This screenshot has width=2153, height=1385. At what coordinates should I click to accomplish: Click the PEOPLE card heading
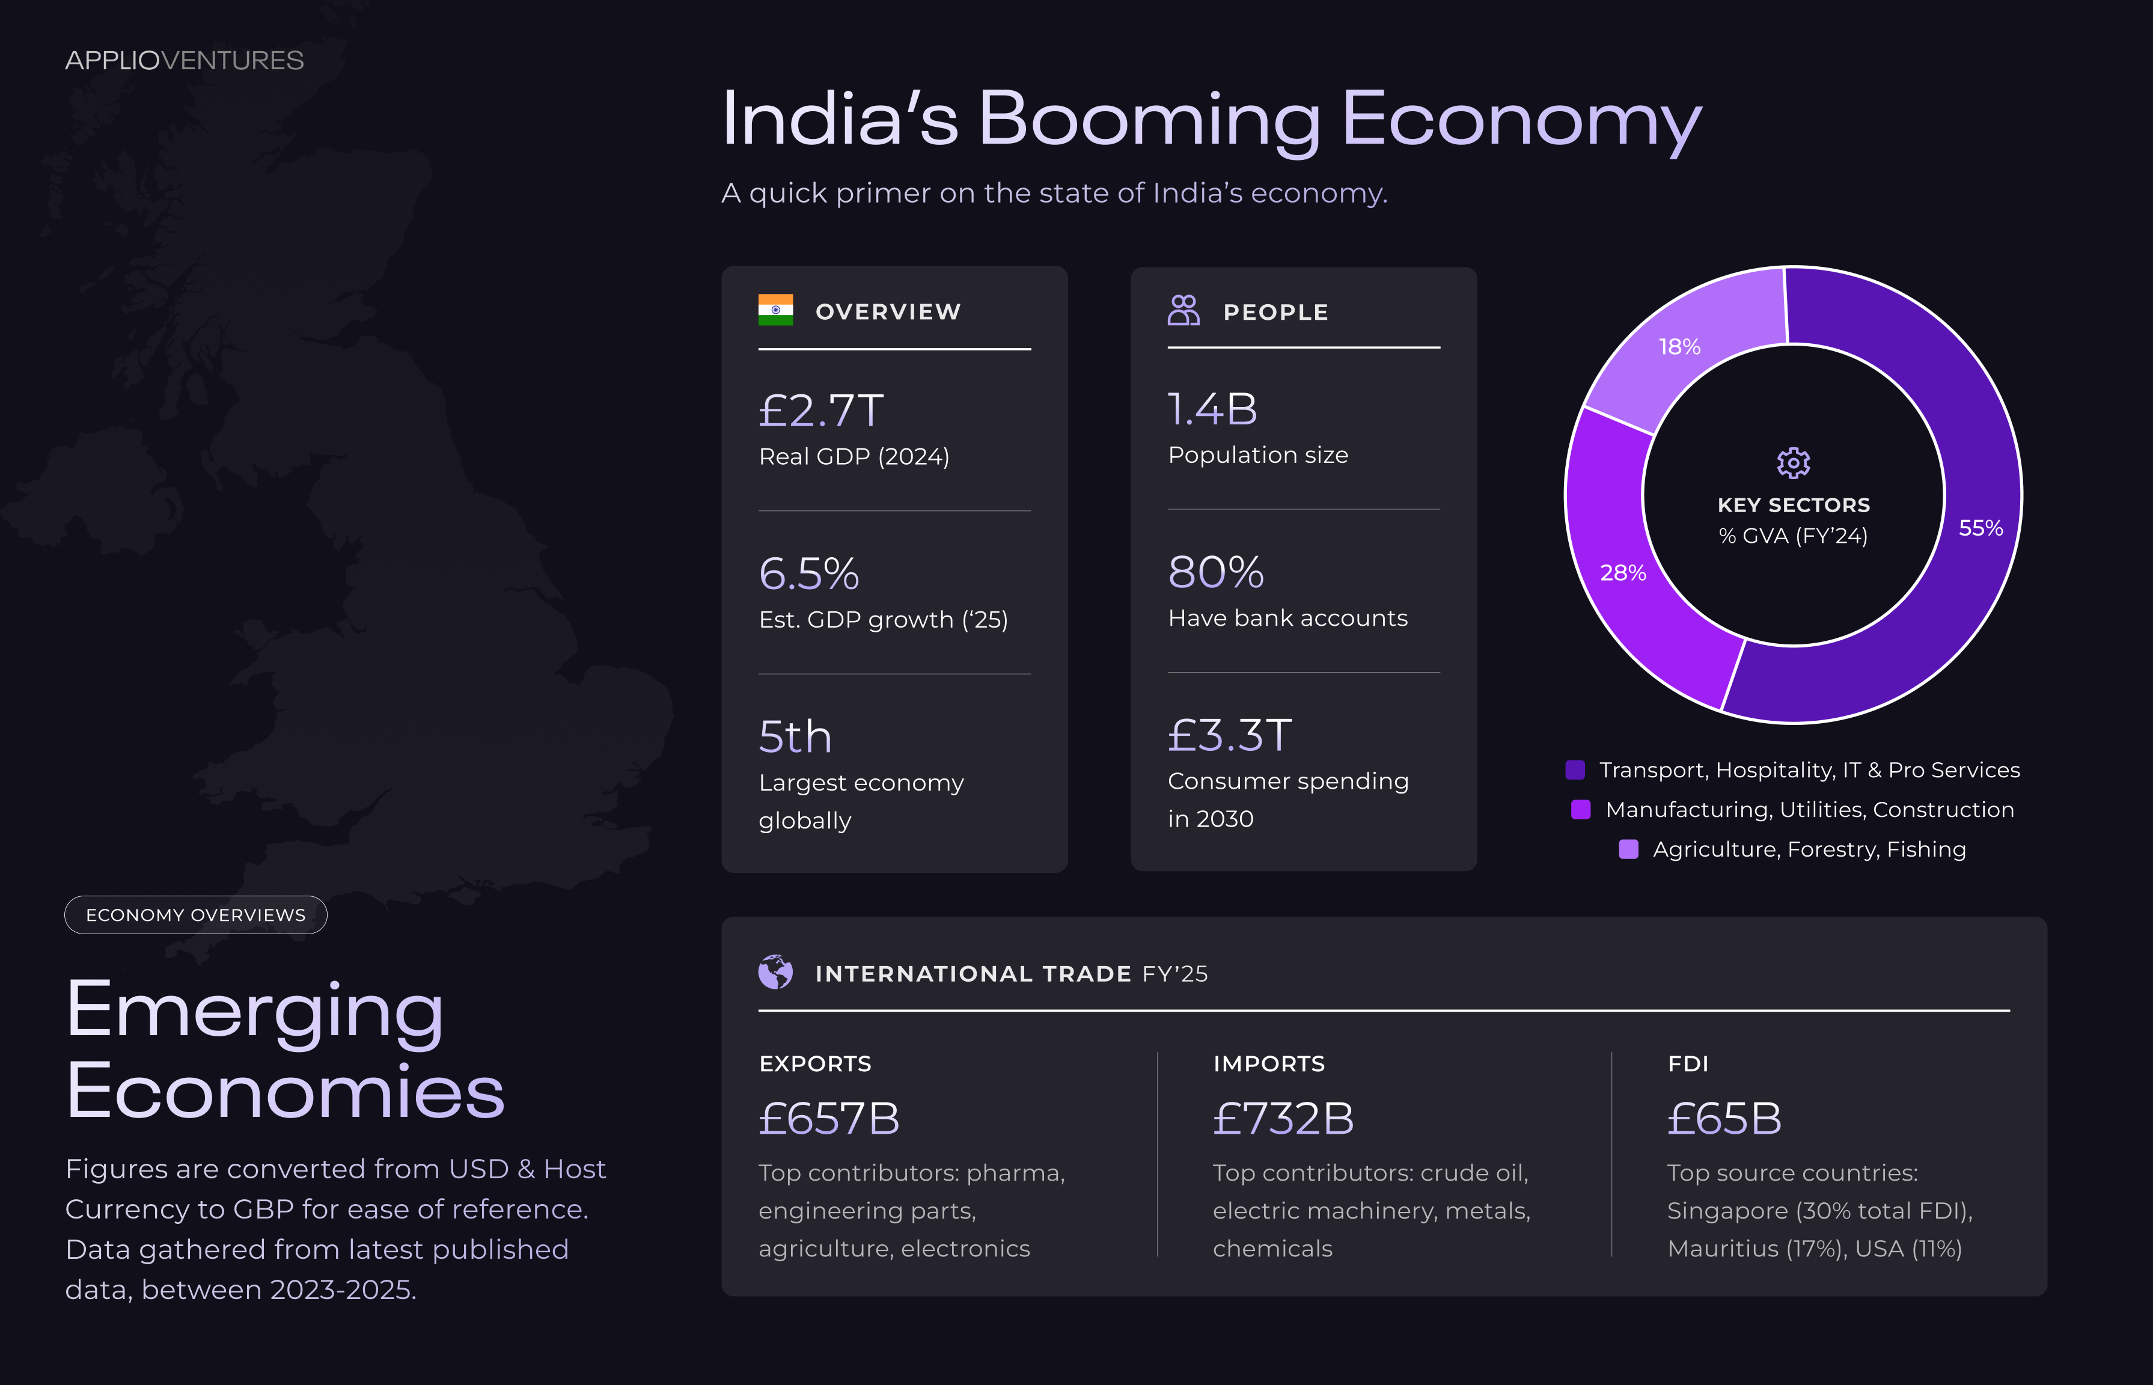(x=1275, y=312)
